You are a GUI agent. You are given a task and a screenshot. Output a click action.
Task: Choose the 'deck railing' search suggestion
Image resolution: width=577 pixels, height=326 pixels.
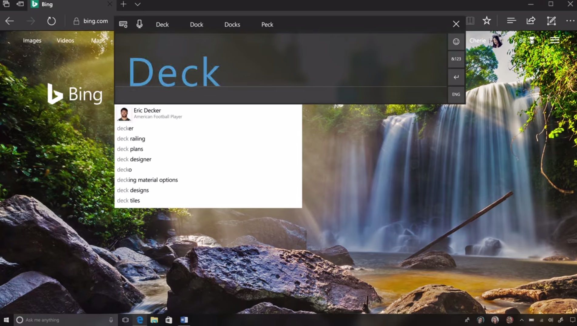tap(131, 139)
